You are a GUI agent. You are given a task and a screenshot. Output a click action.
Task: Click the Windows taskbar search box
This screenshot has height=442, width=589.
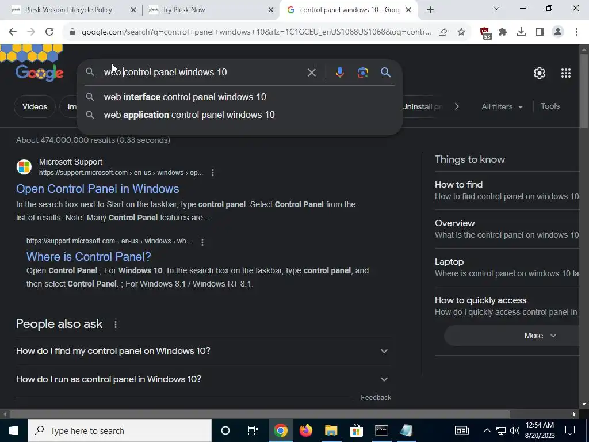pyautogui.click(x=120, y=430)
